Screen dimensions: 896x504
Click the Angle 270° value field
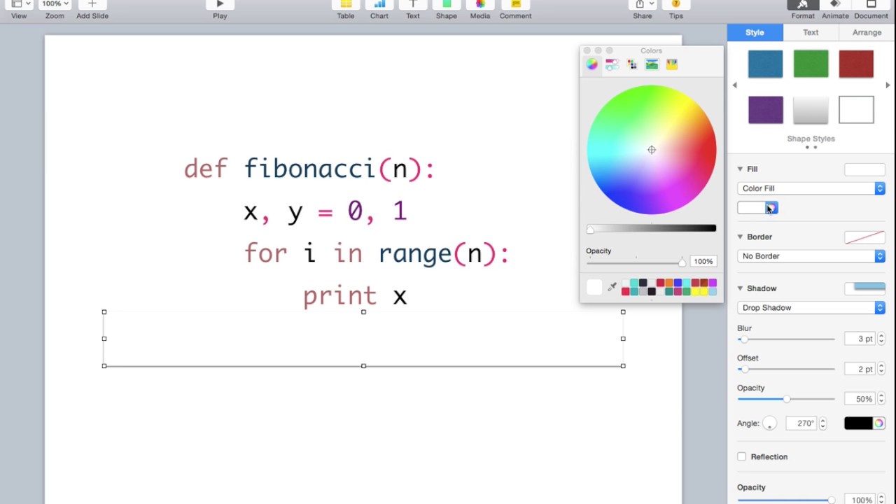(x=801, y=423)
